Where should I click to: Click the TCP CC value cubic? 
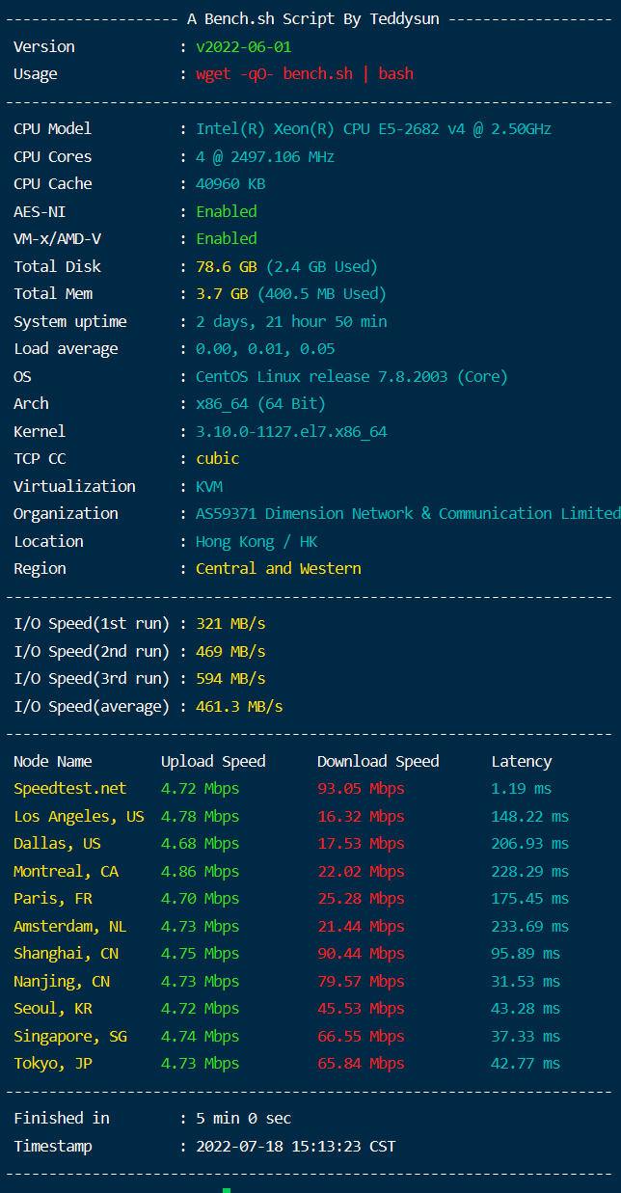[217, 458]
